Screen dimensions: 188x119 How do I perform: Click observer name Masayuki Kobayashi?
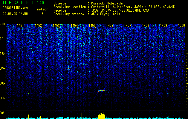click(107, 3)
